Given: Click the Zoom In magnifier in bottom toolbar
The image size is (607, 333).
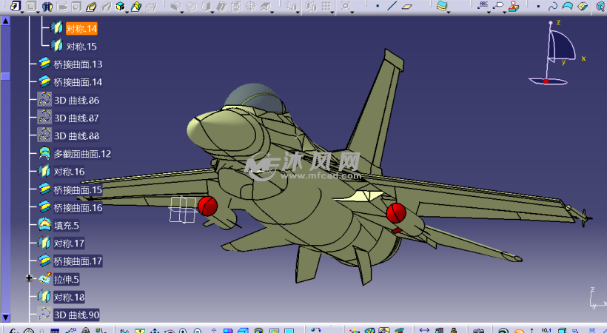Looking at the screenshot, I should coord(183,330).
